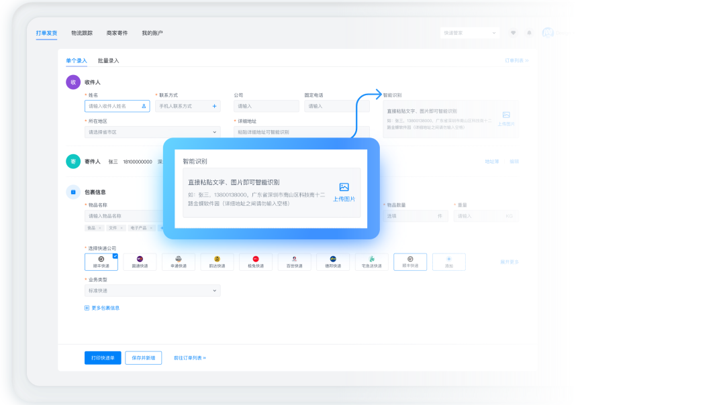Remove the 食品 tag with its × icon

click(100, 228)
